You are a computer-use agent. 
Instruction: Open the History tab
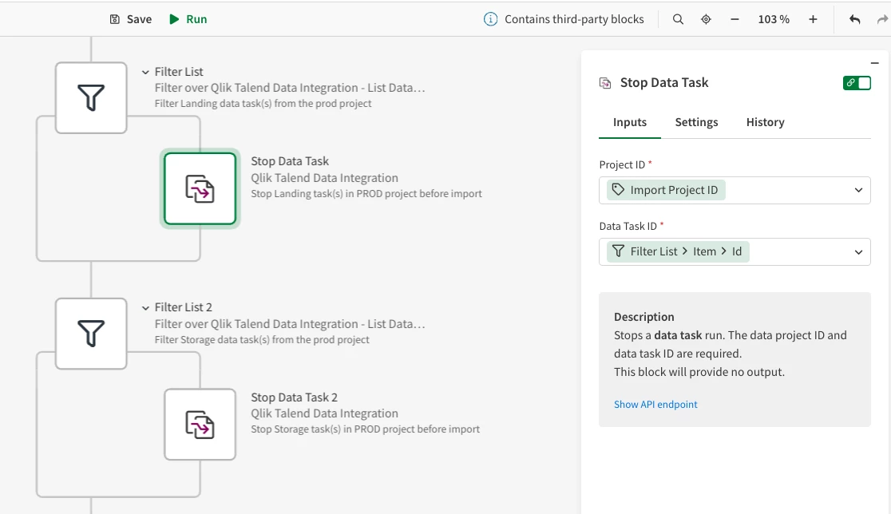tap(765, 123)
